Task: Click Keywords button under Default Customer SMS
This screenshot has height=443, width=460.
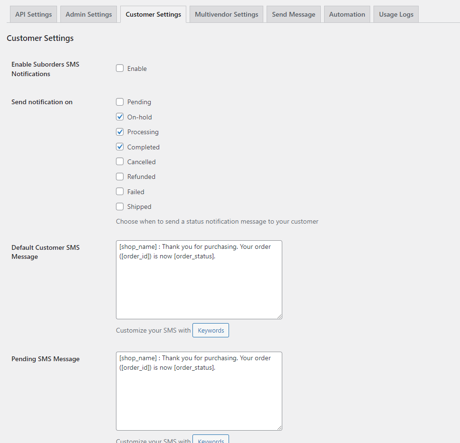Action: (211, 330)
